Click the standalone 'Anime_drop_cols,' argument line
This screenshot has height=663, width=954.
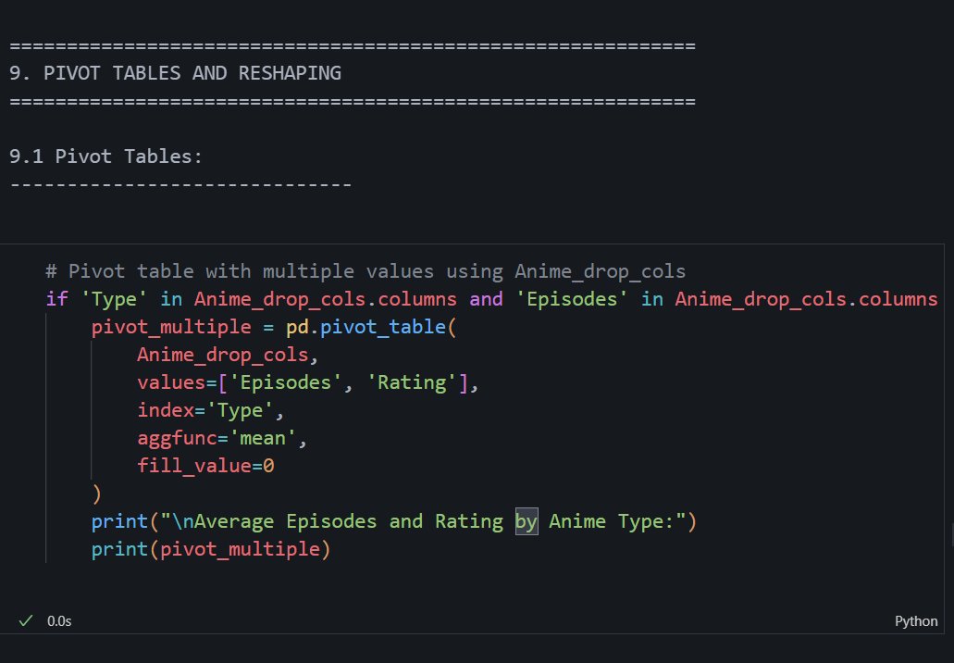click(229, 355)
